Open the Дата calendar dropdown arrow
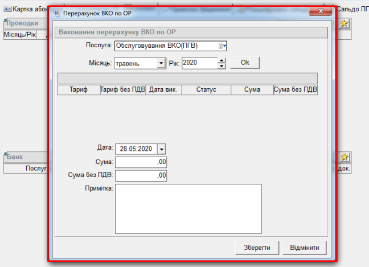This screenshot has height=267, width=369. [161, 149]
